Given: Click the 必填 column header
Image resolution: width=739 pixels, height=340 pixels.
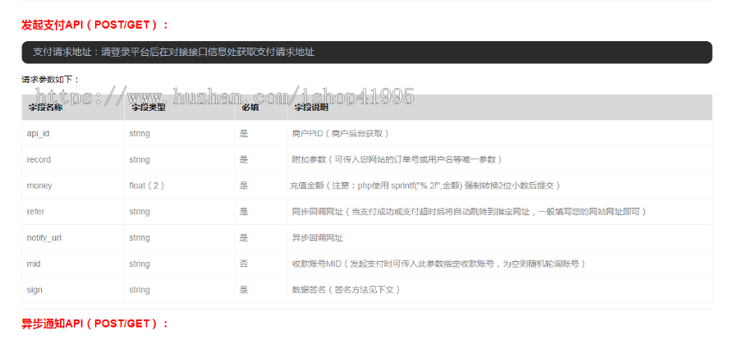Looking at the screenshot, I should [250, 108].
